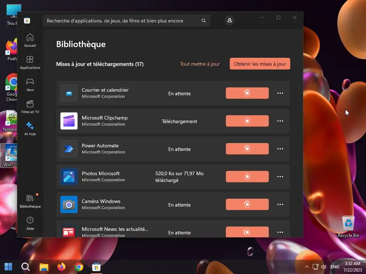The width and height of the screenshot is (366, 274).
Task: Stop the Microsoft News update
Action: pos(247,232)
